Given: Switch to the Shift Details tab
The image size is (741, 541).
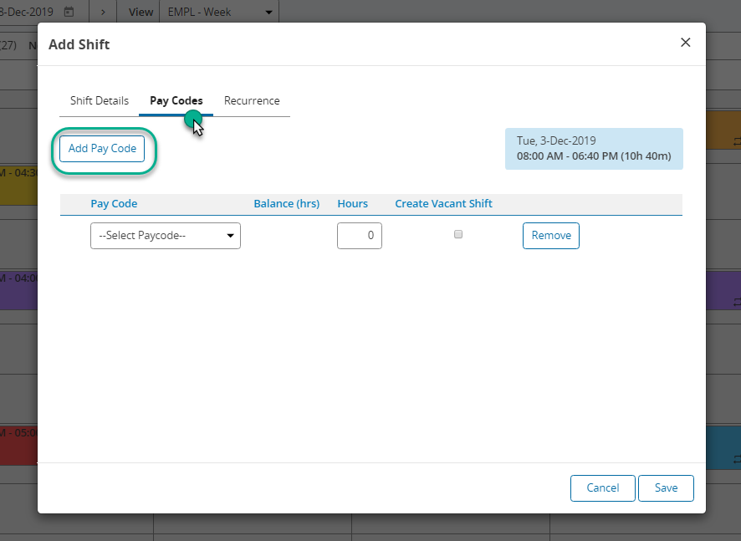Looking at the screenshot, I should (100, 100).
